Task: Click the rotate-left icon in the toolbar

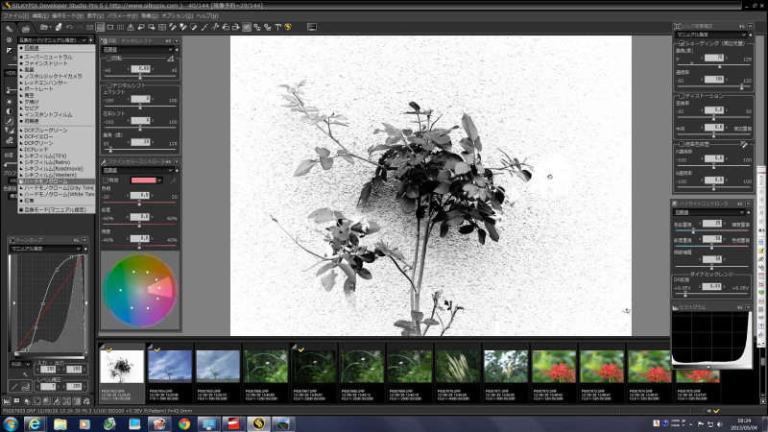Action: pyautogui.click(x=226, y=28)
